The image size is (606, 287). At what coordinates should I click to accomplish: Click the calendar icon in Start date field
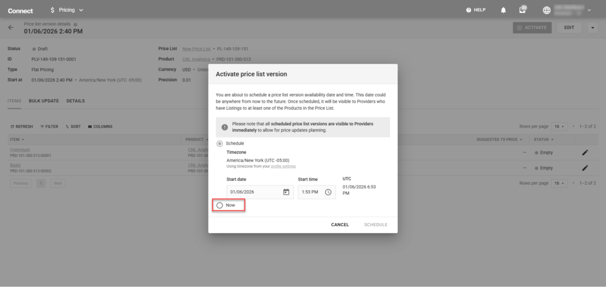(x=286, y=192)
